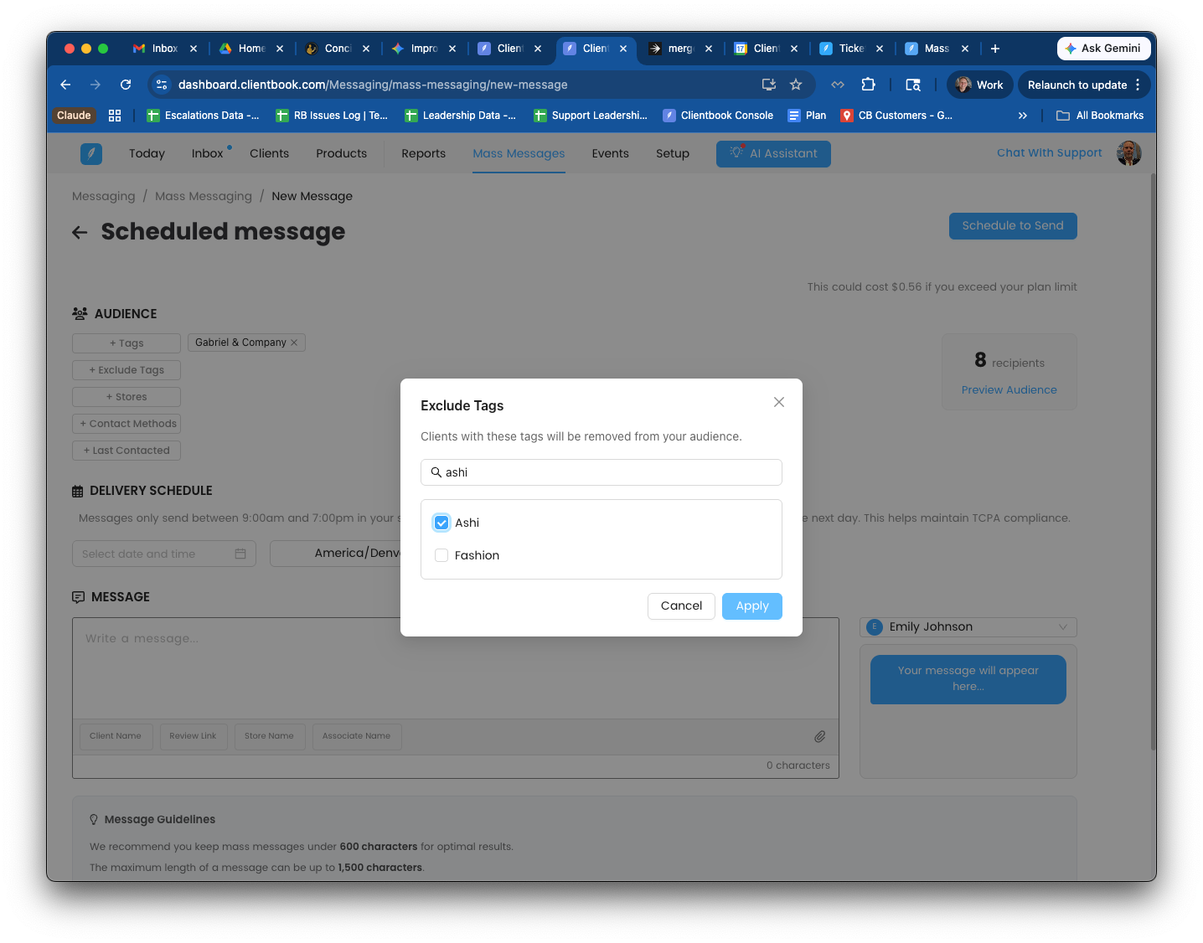
Task: Open Clientbook Console bookmark
Action: tap(719, 116)
